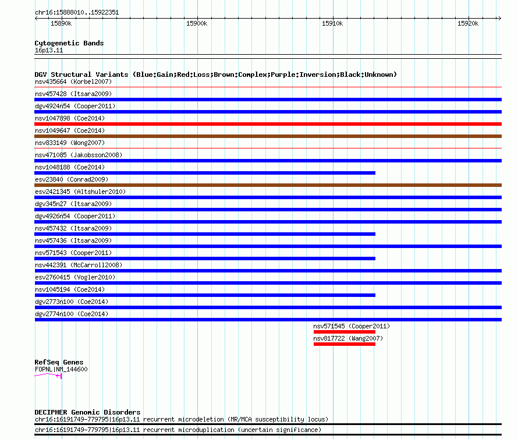Open the DECIPHER Genomic Disorders track title

[87, 412]
